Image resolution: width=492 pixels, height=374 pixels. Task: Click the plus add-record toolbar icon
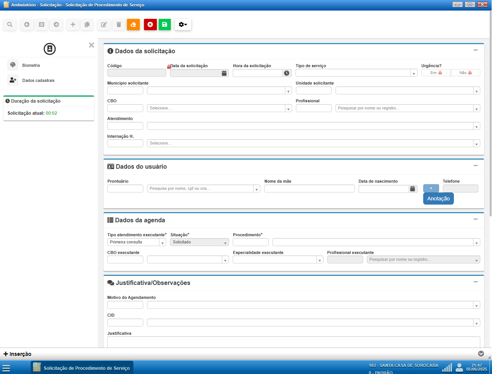(x=73, y=25)
